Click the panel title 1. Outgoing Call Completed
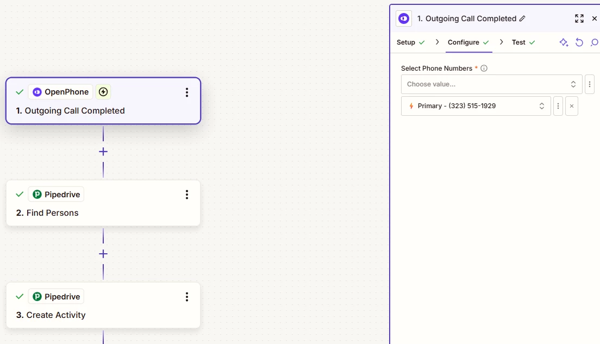Viewport: 600px width, 344px height. tap(467, 18)
